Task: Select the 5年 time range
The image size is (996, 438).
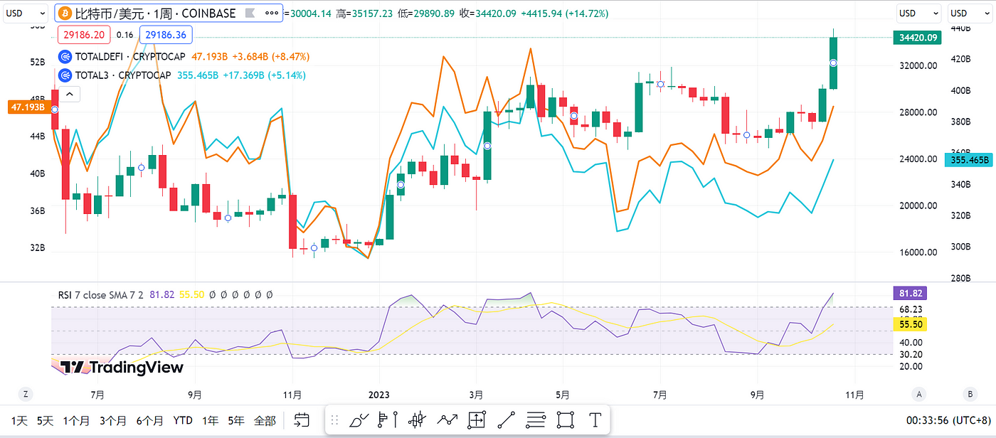Action: click(236, 420)
